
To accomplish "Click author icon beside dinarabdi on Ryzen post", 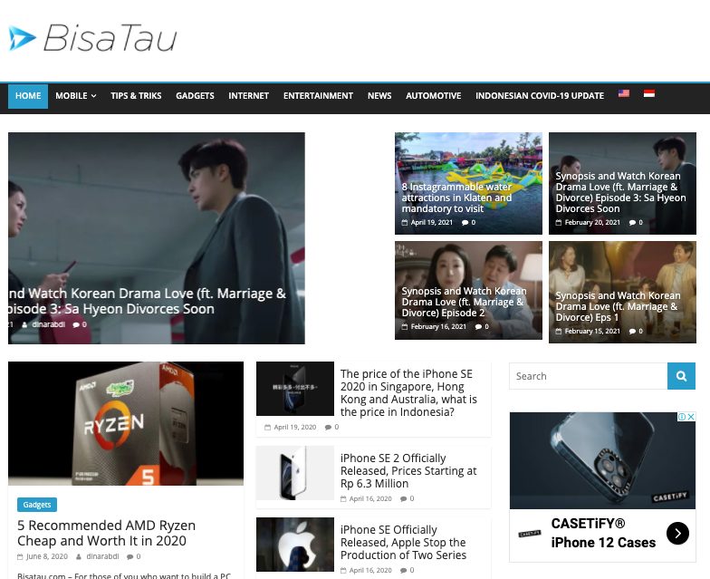I will coord(79,556).
